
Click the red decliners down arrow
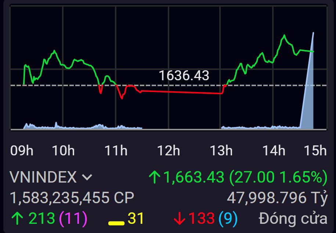[x=180, y=219]
